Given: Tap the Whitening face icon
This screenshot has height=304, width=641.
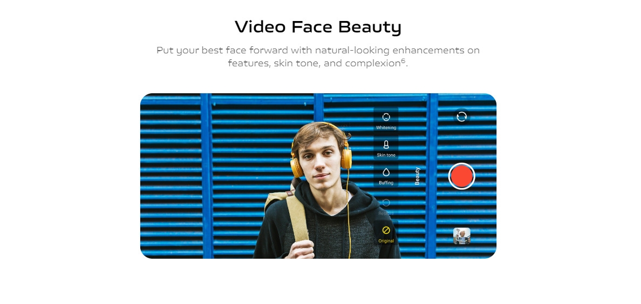Looking at the screenshot, I should [386, 118].
